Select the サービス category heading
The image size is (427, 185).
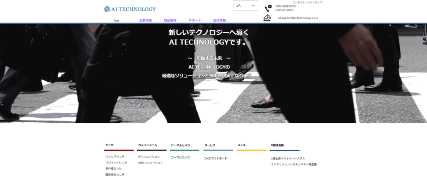click(210, 145)
